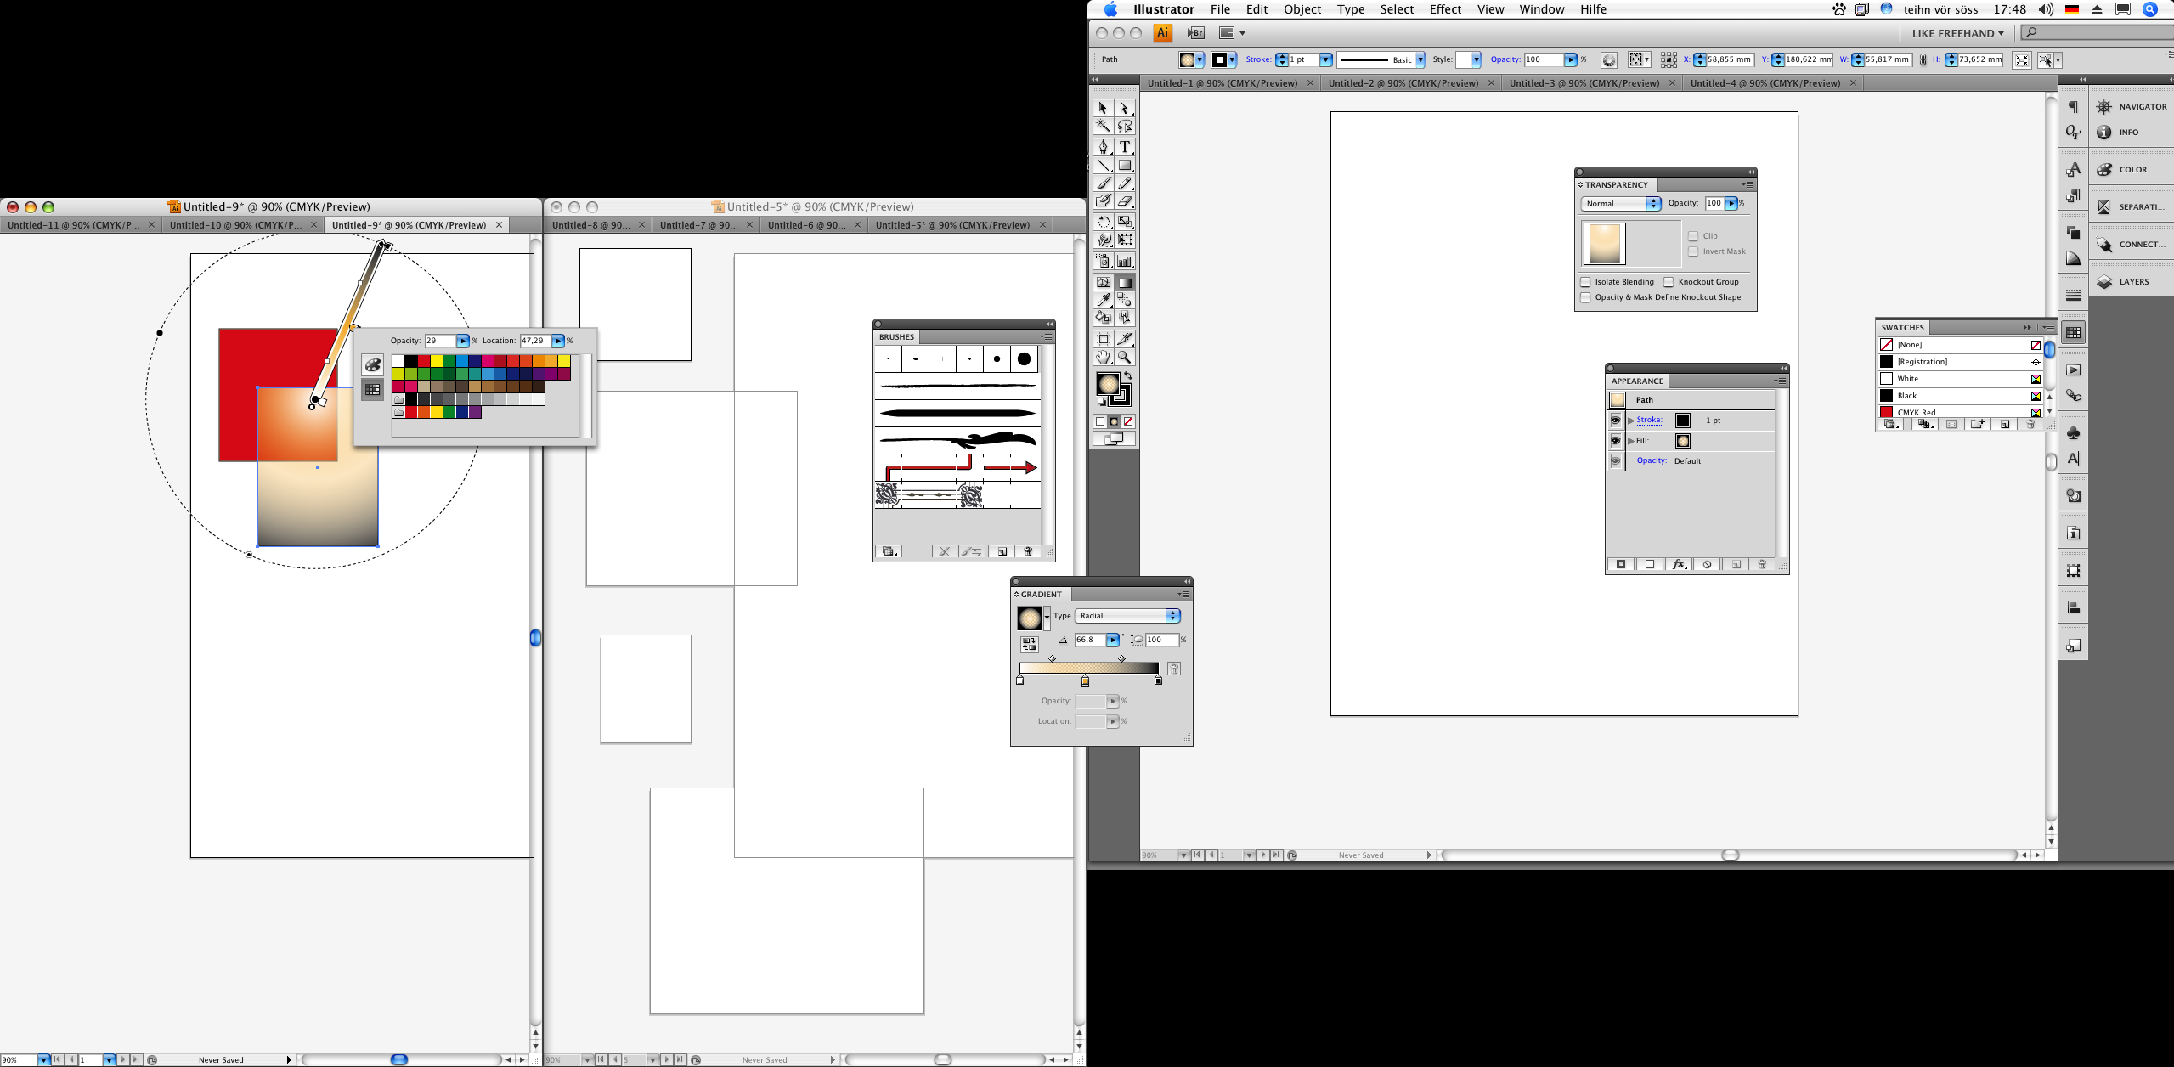Activate the Zoom tool

tap(1124, 358)
